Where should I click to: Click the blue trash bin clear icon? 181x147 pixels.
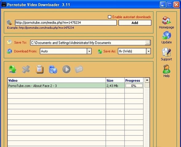point(53,69)
